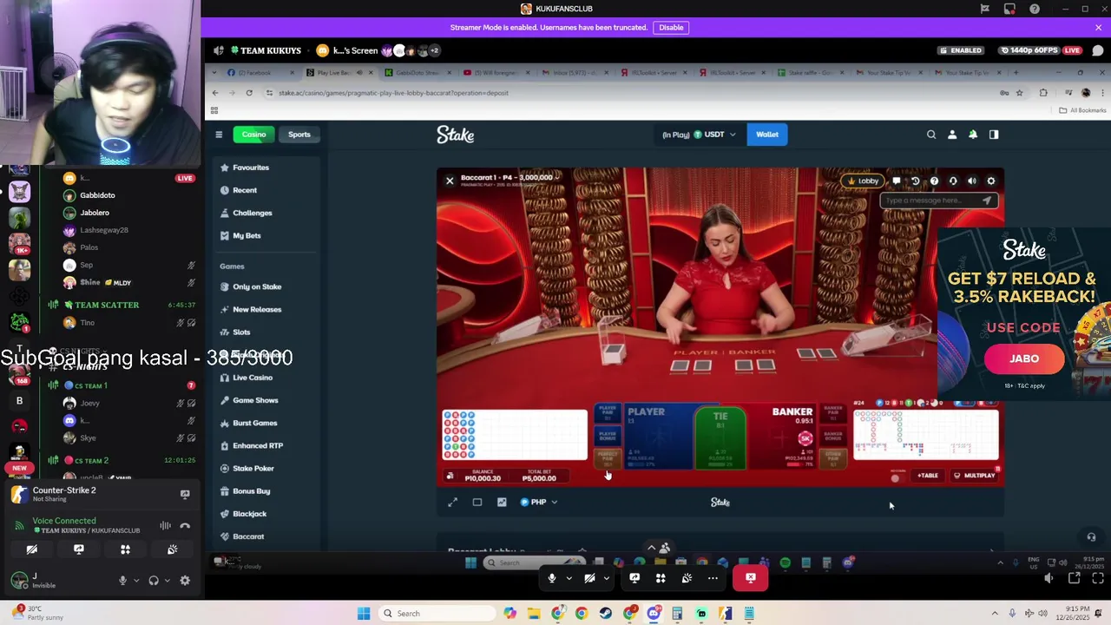Click the Lobby button in game
The width and height of the screenshot is (1111, 625).
pyautogui.click(x=862, y=181)
